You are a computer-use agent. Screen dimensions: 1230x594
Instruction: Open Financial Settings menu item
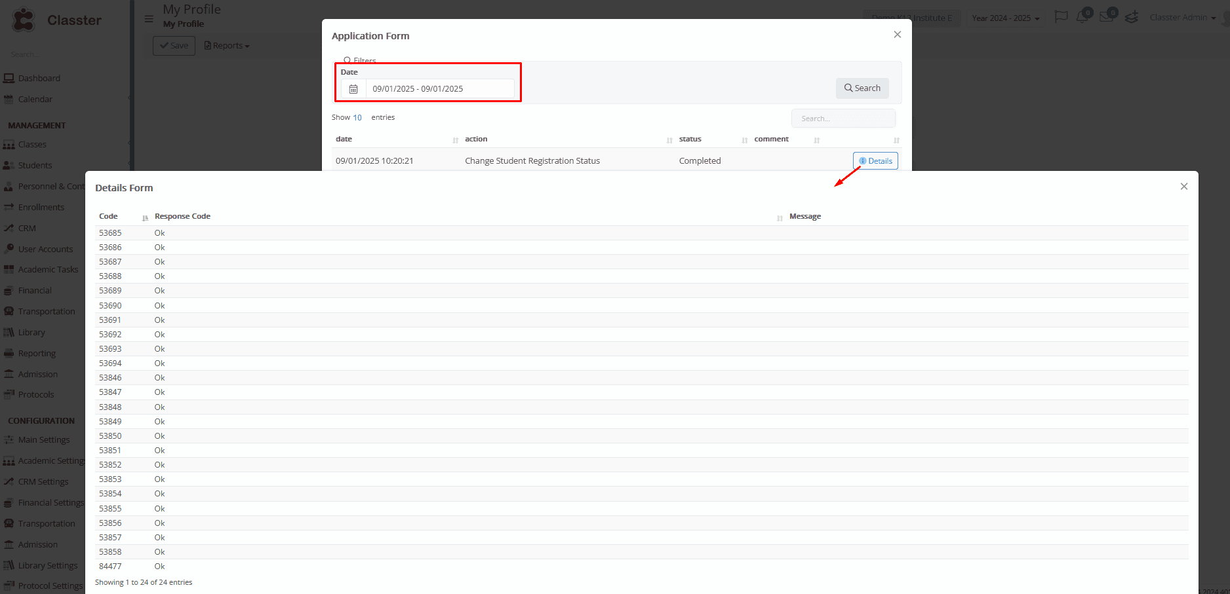(51, 502)
